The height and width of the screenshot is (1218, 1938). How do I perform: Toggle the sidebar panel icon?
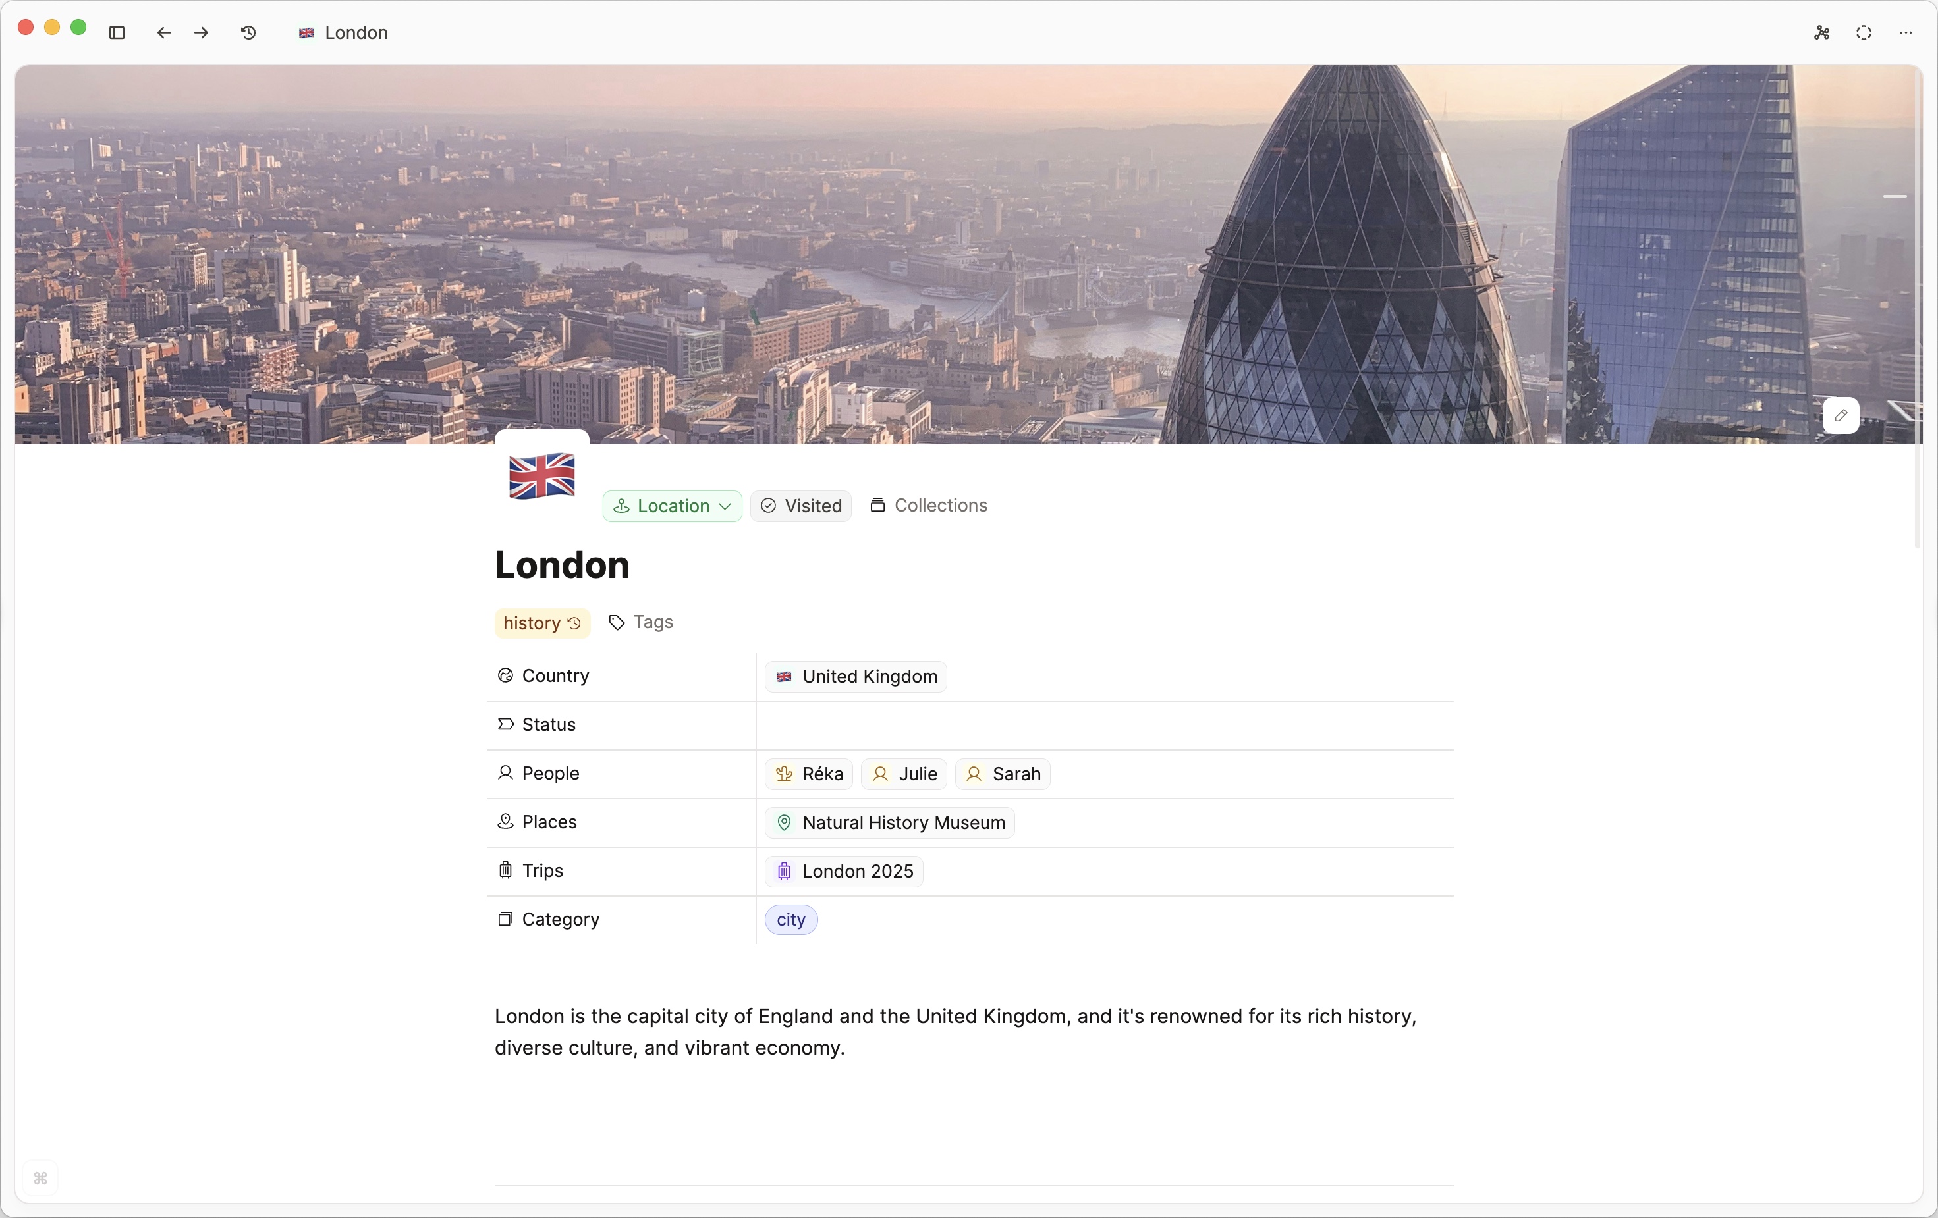(x=117, y=33)
